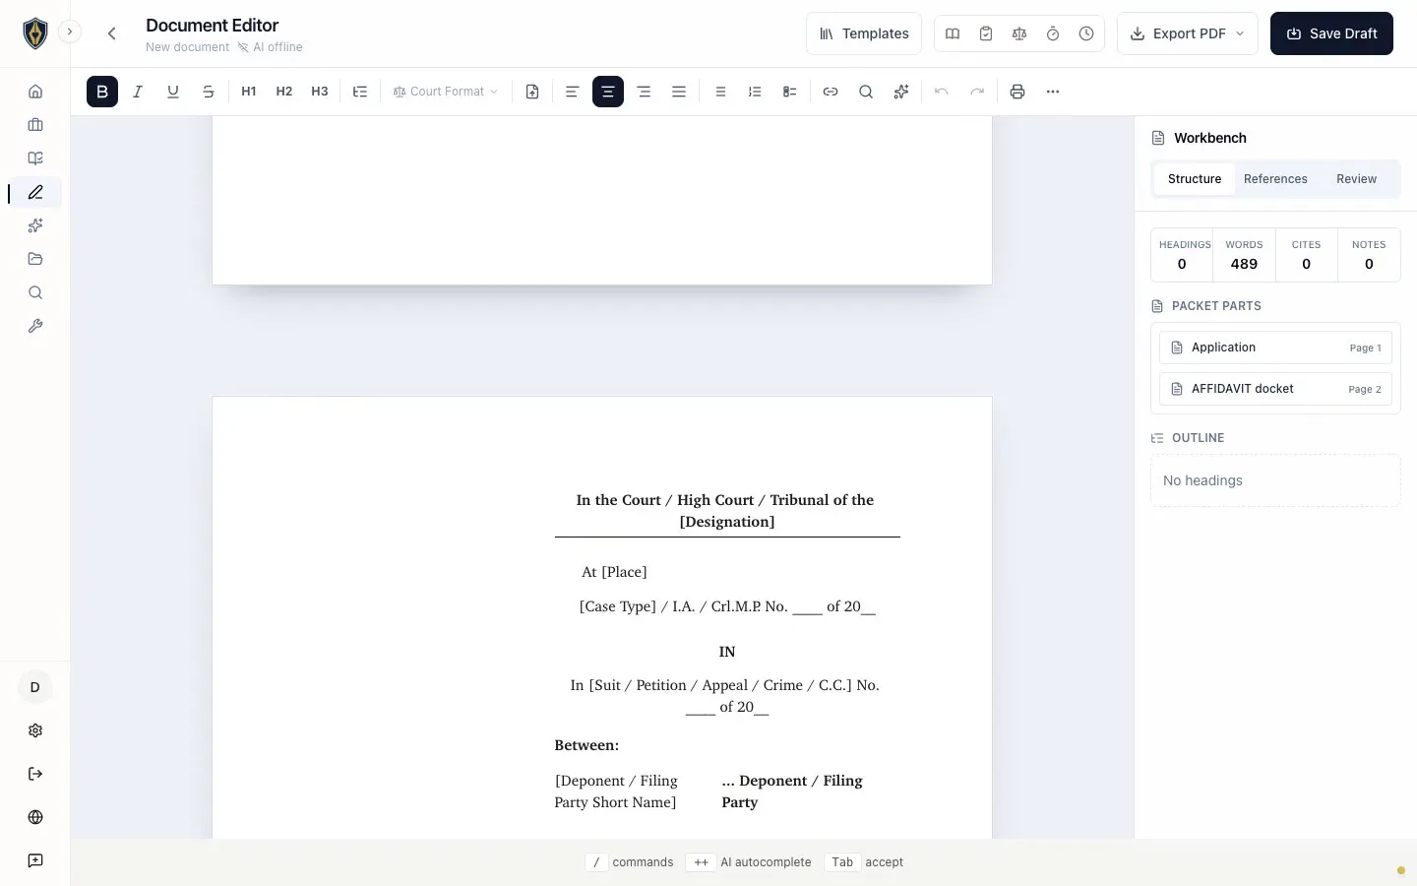Open the Templates library
The height and width of the screenshot is (886, 1417).
(x=864, y=33)
